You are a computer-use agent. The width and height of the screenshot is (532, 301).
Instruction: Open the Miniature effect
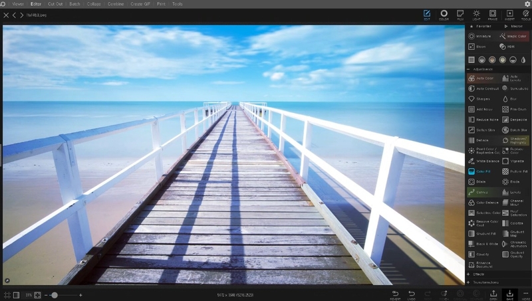click(479, 36)
